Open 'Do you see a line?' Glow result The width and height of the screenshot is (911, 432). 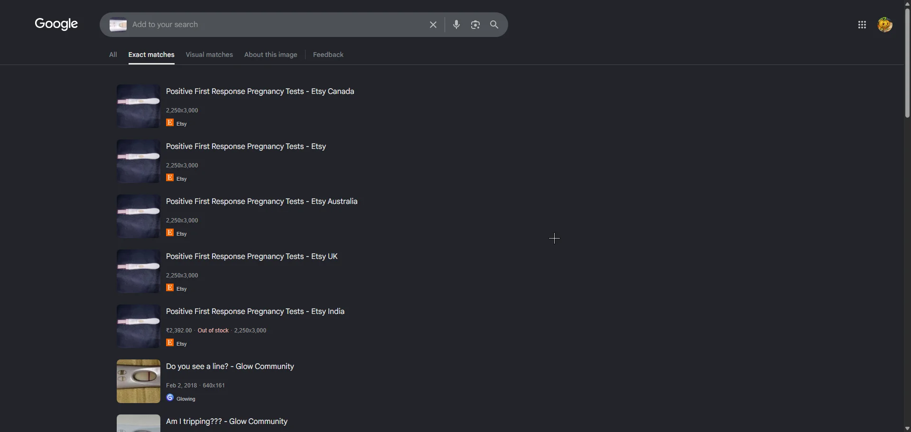pyautogui.click(x=230, y=367)
